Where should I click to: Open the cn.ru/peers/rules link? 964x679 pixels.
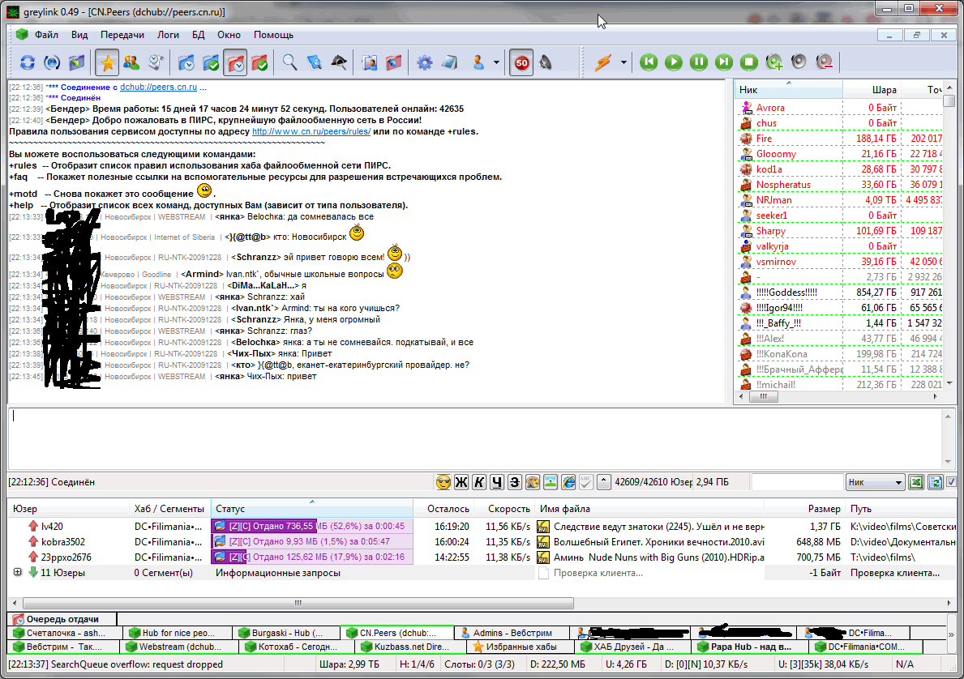click(311, 131)
